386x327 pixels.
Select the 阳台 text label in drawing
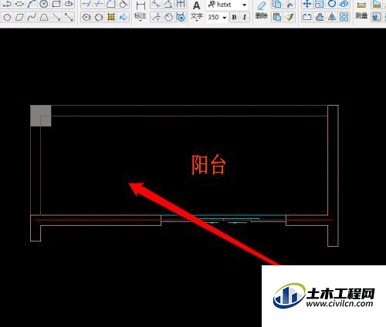click(x=208, y=164)
